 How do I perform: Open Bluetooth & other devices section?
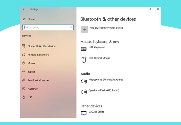(x=42, y=46)
